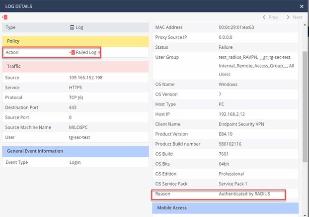Click the build number 986102116

(x=230, y=144)
